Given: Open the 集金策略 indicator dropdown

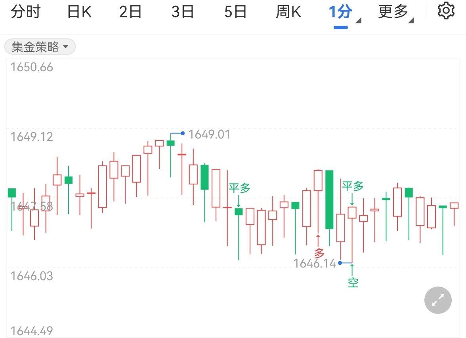Looking at the screenshot, I should pos(40,47).
